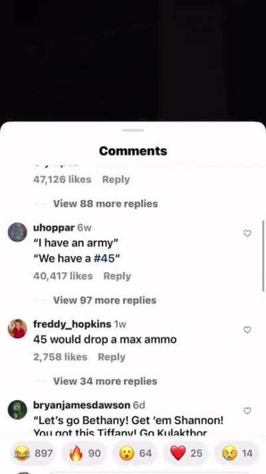
Task: React with the crying emoji (14)
Action: tap(237, 453)
